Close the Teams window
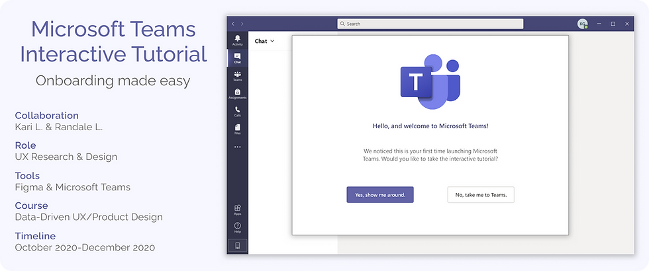 (x=627, y=24)
